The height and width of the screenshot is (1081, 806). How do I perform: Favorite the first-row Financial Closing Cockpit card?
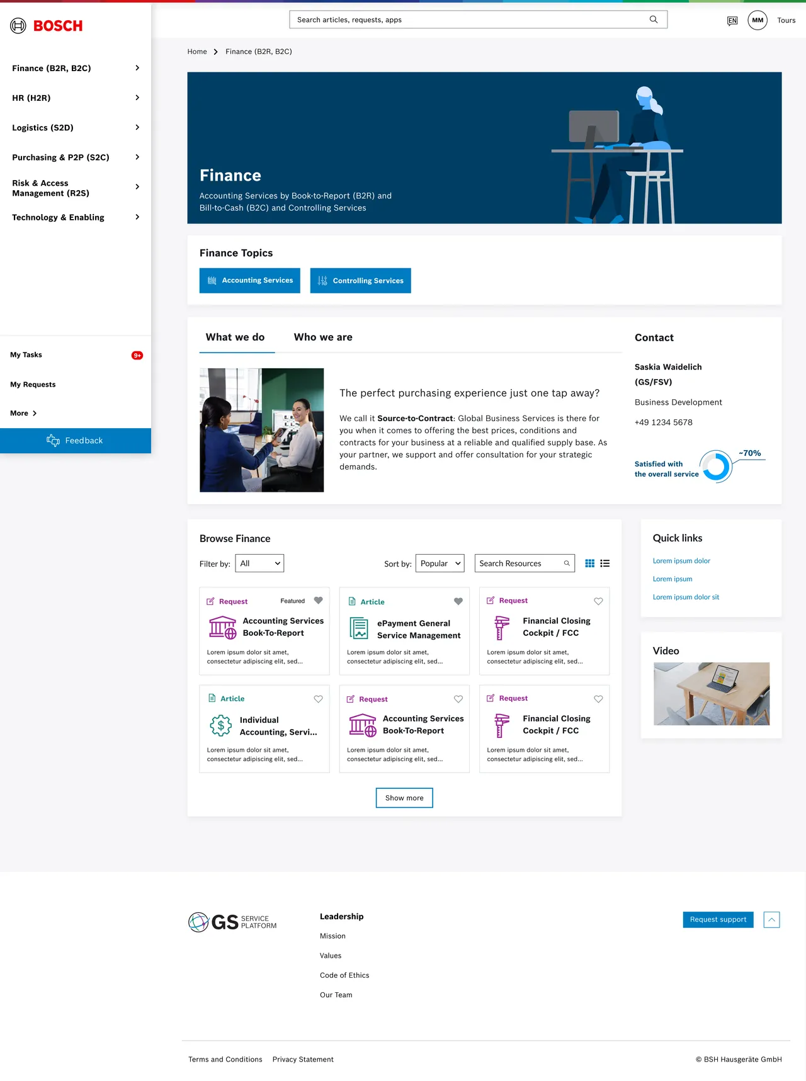pos(598,601)
